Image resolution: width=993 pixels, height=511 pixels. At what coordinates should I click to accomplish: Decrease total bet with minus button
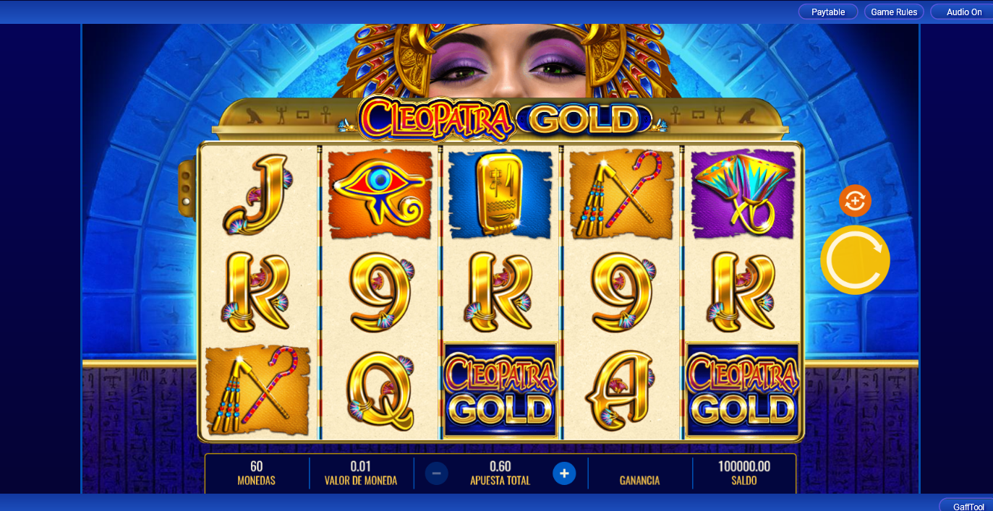coord(436,473)
